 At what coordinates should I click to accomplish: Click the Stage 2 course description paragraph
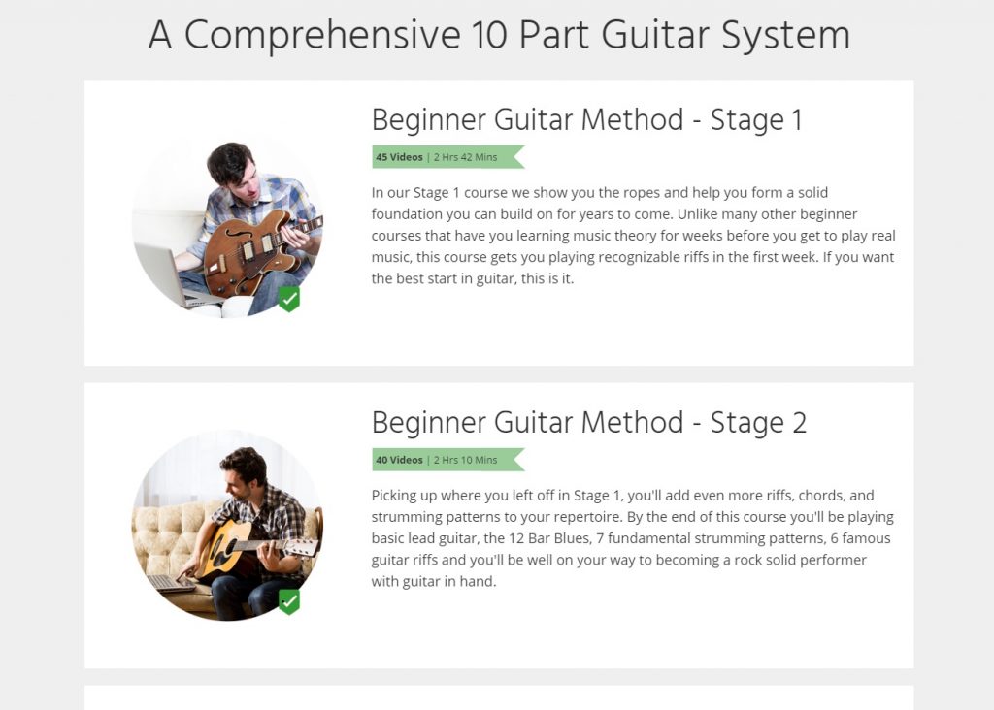633,538
